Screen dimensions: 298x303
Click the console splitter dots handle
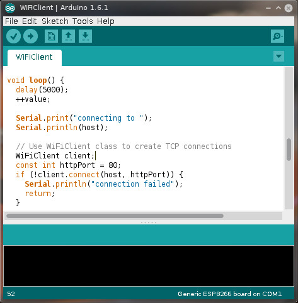[x=149, y=223]
